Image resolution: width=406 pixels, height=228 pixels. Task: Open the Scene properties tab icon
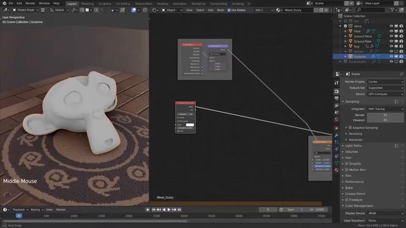coord(336,113)
